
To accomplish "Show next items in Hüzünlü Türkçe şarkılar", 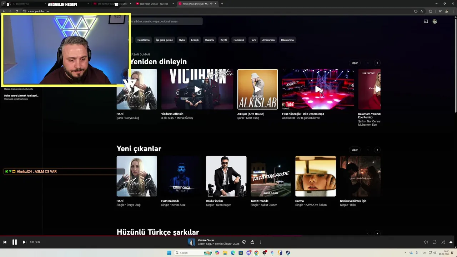I will pyautogui.click(x=377, y=233).
